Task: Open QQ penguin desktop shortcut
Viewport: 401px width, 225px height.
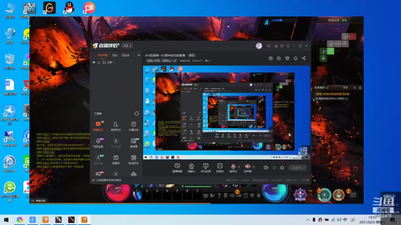Action: pyautogui.click(x=69, y=9)
